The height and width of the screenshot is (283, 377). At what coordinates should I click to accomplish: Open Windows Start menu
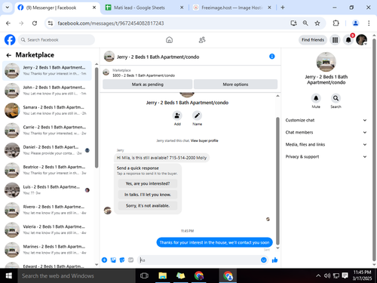point(9,275)
